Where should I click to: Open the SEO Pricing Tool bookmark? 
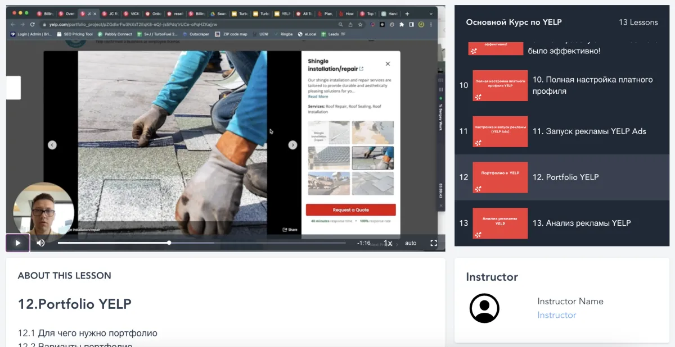click(75, 34)
